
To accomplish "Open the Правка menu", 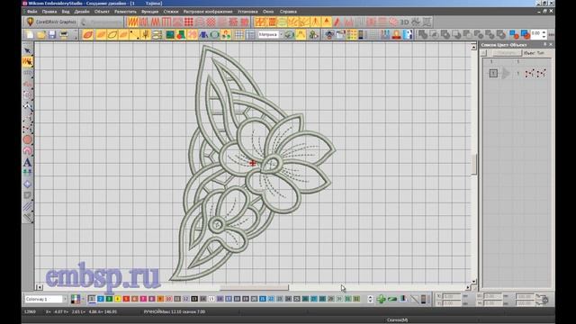I will coord(49,12).
